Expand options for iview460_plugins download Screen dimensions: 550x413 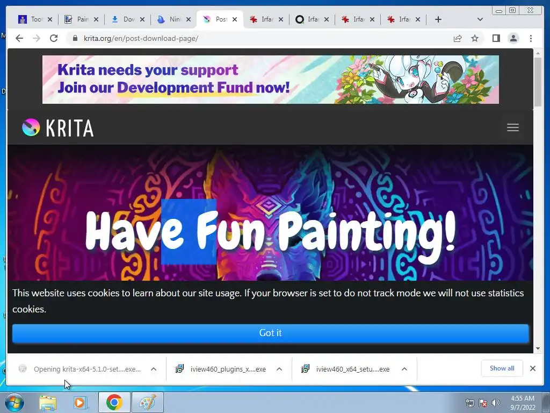tap(279, 369)
